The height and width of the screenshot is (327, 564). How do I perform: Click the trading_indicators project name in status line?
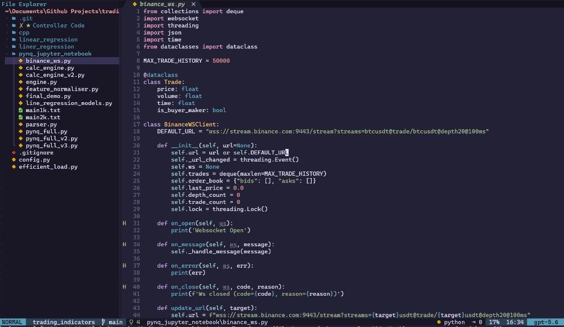pyautogui.click(x=64, y=322)
